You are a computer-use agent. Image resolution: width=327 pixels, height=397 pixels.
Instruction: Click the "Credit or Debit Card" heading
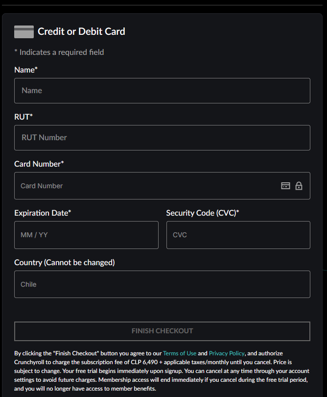[81, 32]
